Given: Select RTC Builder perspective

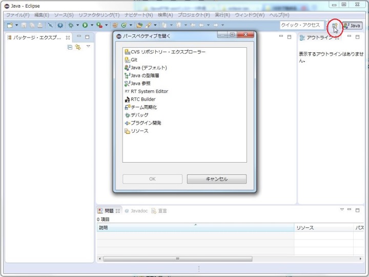Looking at the screenshot, I should 140,100.
